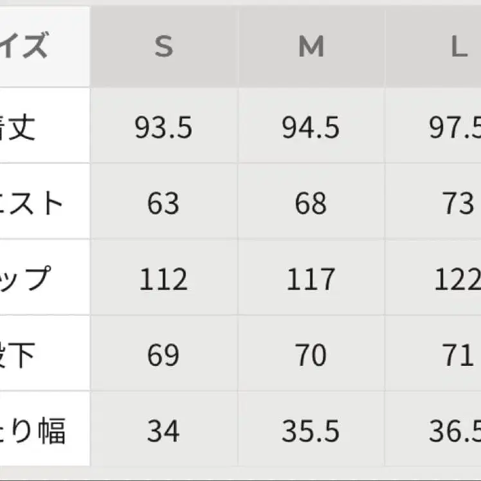Click the 股下 row label
This screenshot has width=481, height=481.
coord(19,356)
